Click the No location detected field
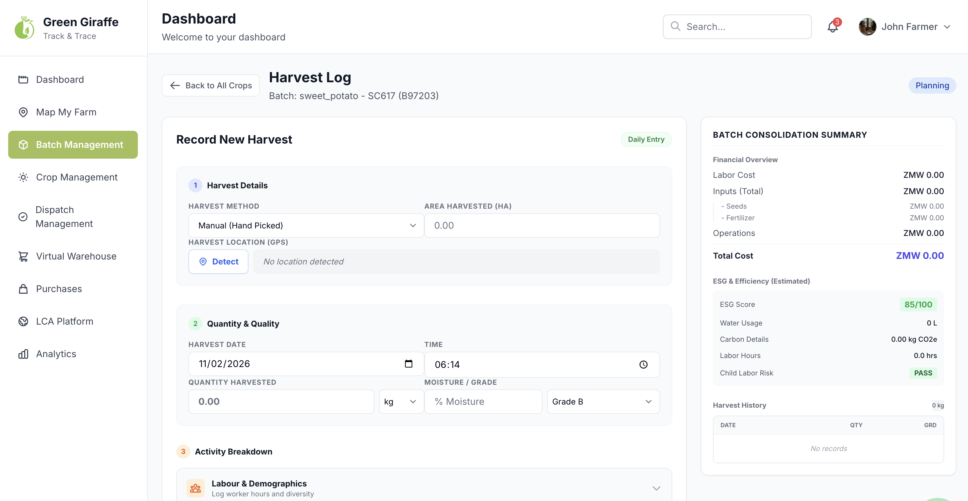The image size is (968, 501). (x=456, y=262)
